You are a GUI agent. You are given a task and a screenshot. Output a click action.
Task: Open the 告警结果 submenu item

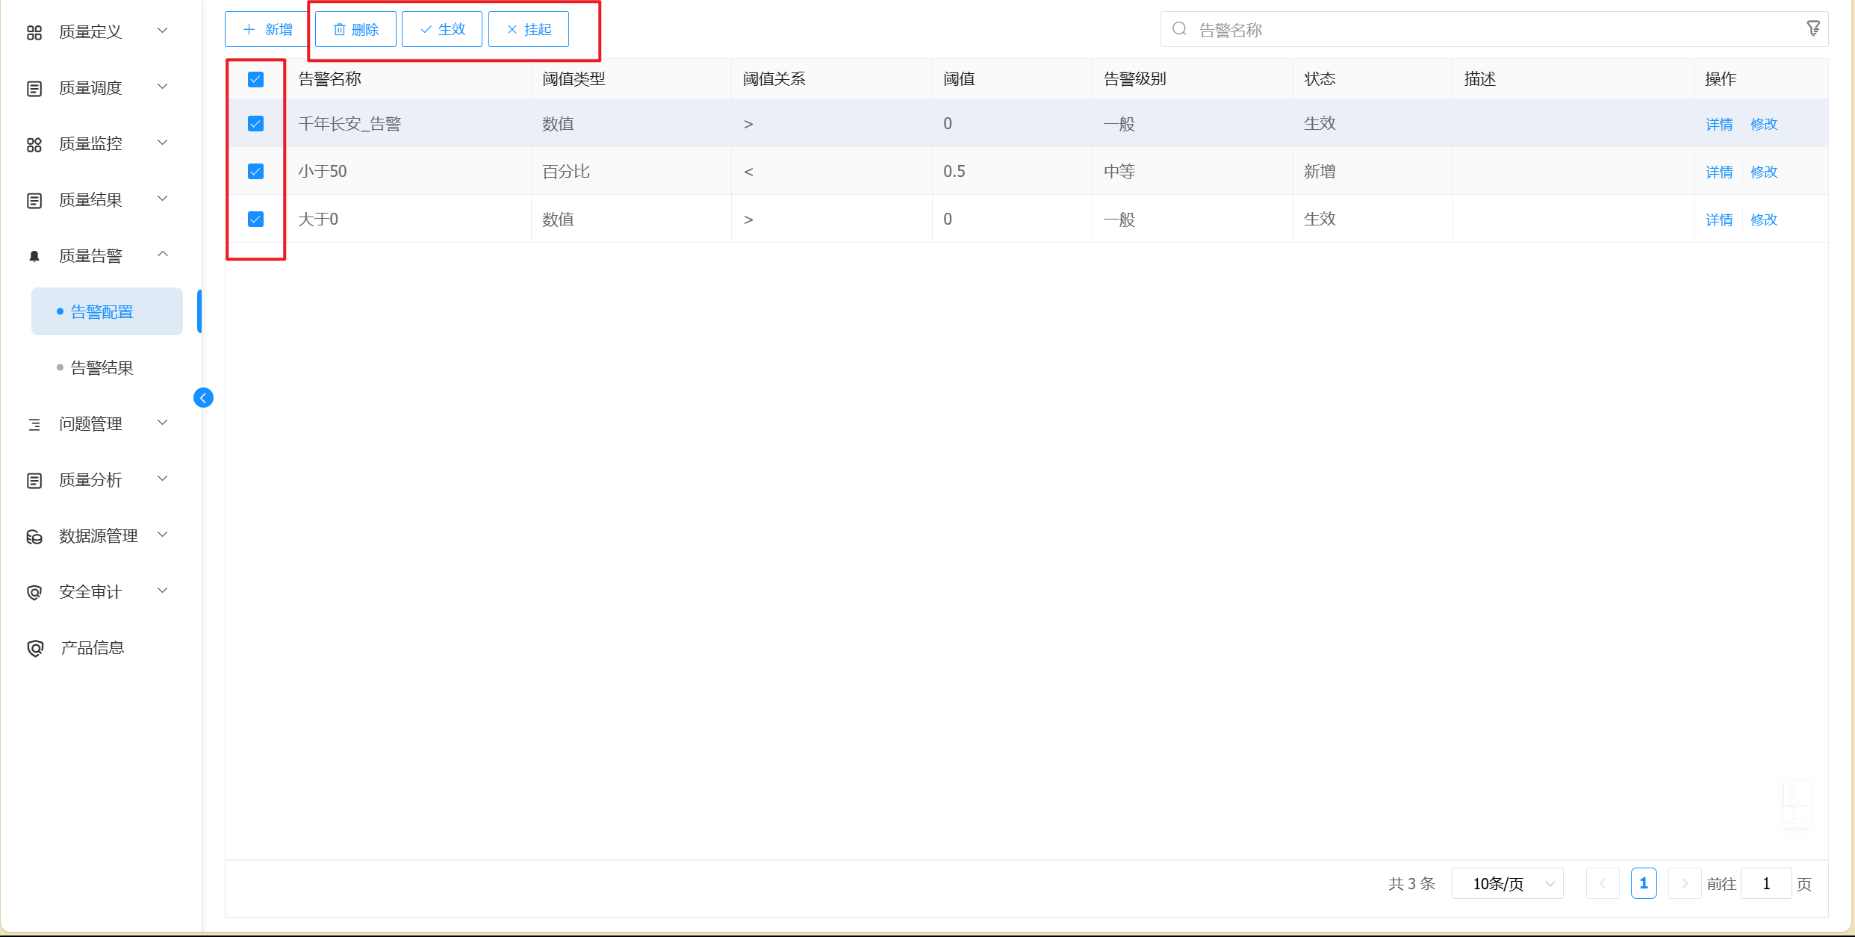(x=102, y=367)
